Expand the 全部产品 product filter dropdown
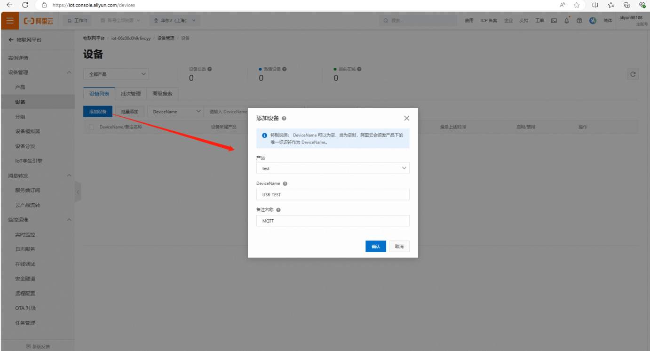The image size is (650, 351). (116, 74)
